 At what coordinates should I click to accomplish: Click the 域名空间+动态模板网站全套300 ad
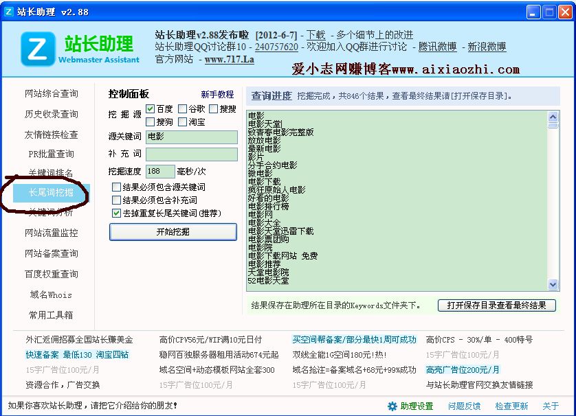pos(217,370)
